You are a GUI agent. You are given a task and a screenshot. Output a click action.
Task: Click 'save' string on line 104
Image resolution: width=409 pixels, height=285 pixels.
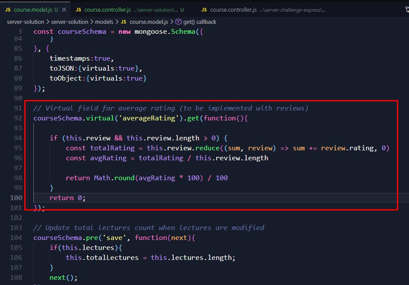(x=114, y=238)
